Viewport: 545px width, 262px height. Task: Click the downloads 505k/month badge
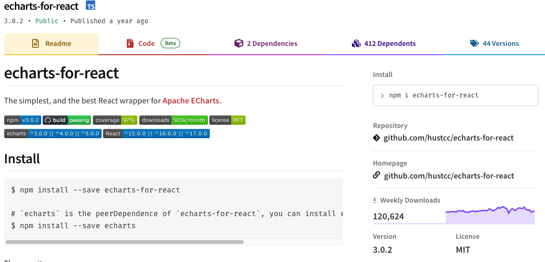[x=174, y=120]
